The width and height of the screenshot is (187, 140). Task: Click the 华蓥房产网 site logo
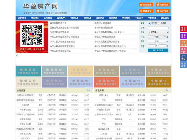click(x=41, y=6)
